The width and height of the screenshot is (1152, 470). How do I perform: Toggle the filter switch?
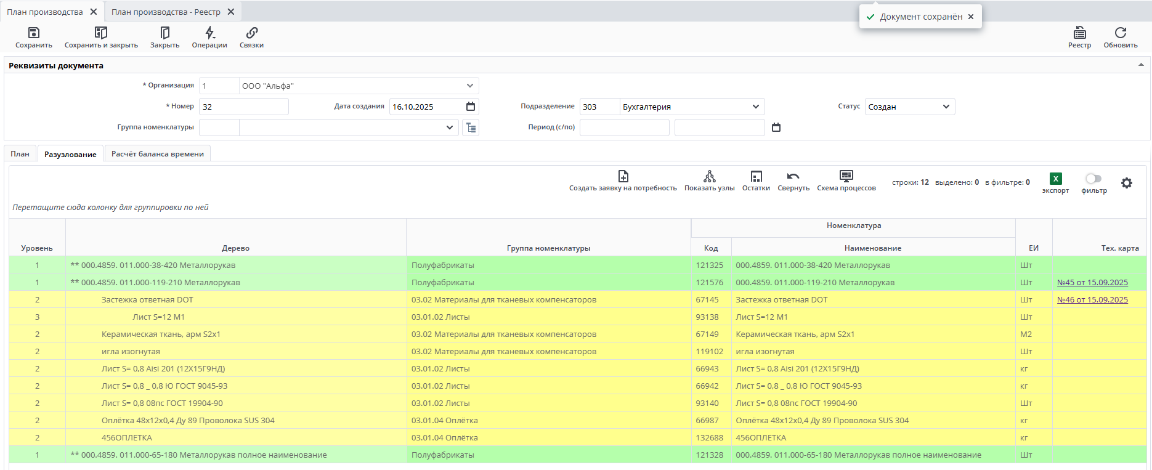tap(1093, 179)
